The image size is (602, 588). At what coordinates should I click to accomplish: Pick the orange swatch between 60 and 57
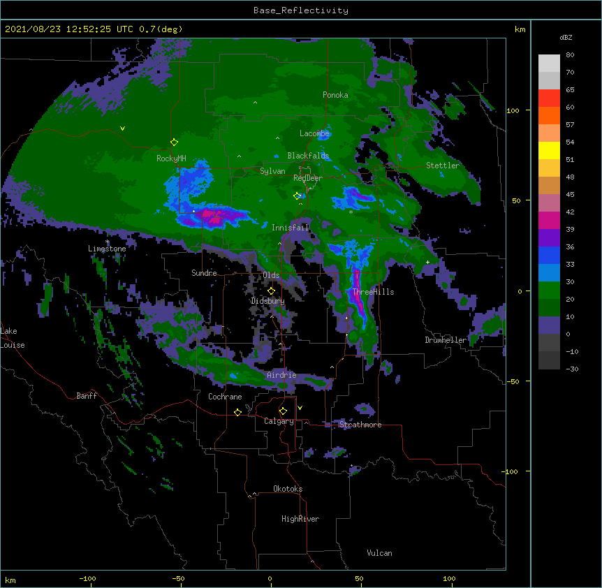tap(549, 115)
